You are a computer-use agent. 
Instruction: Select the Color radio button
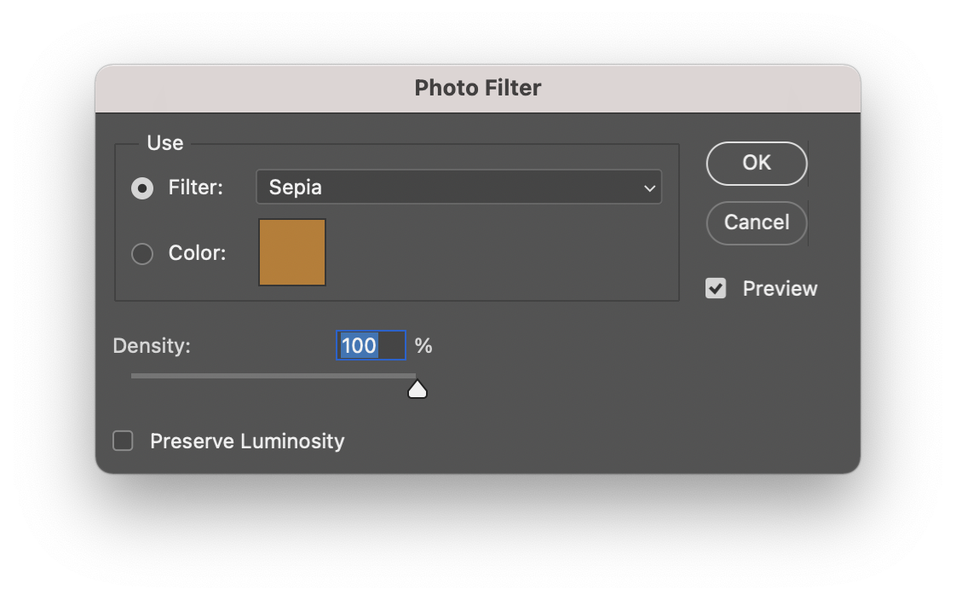142,253
